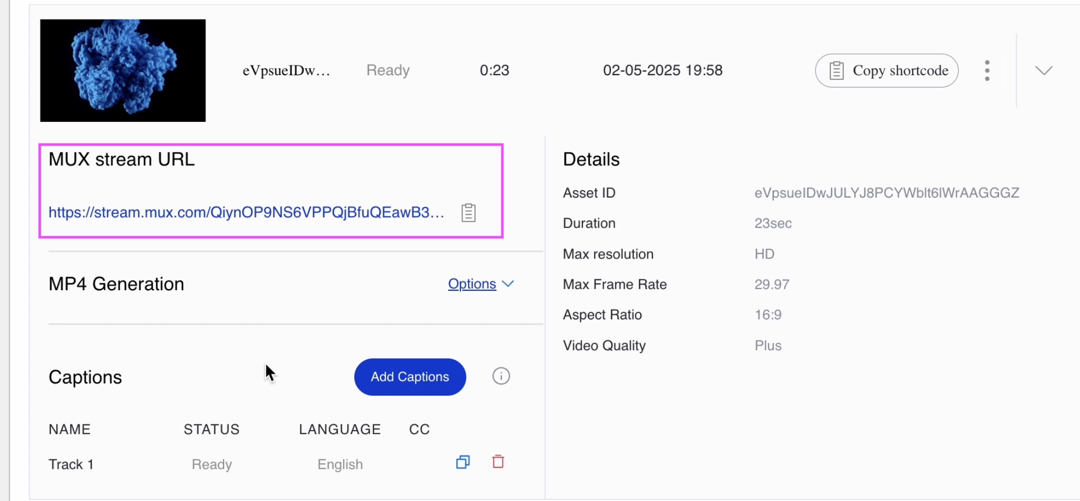Screen dimensions: 1080x501
Task: Click the Ready status of Track 1
Action: pyautogui.click(x=211, y=464)
